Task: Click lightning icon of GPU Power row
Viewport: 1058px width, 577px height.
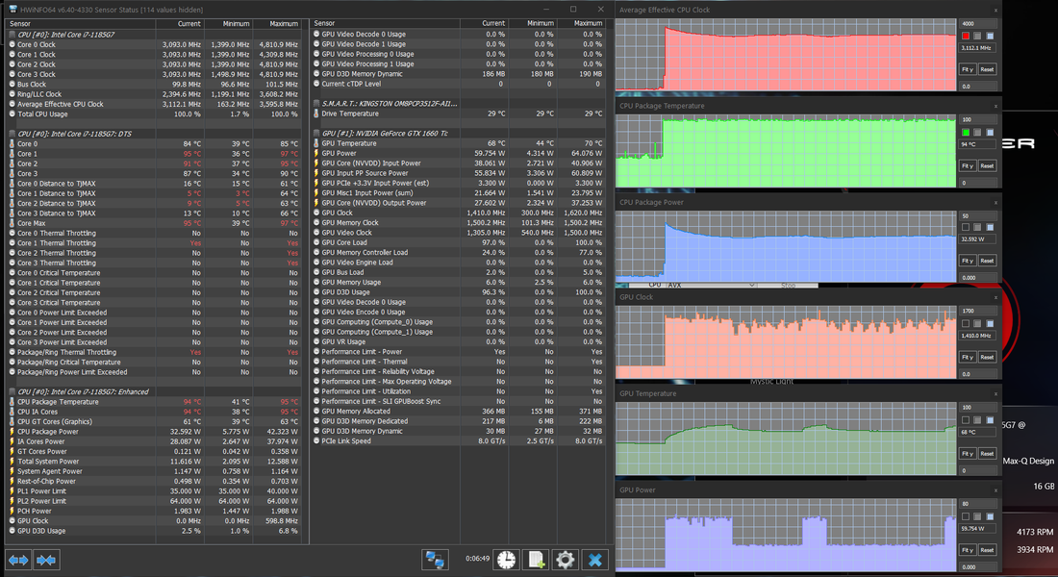Action: tap(316, 153)
